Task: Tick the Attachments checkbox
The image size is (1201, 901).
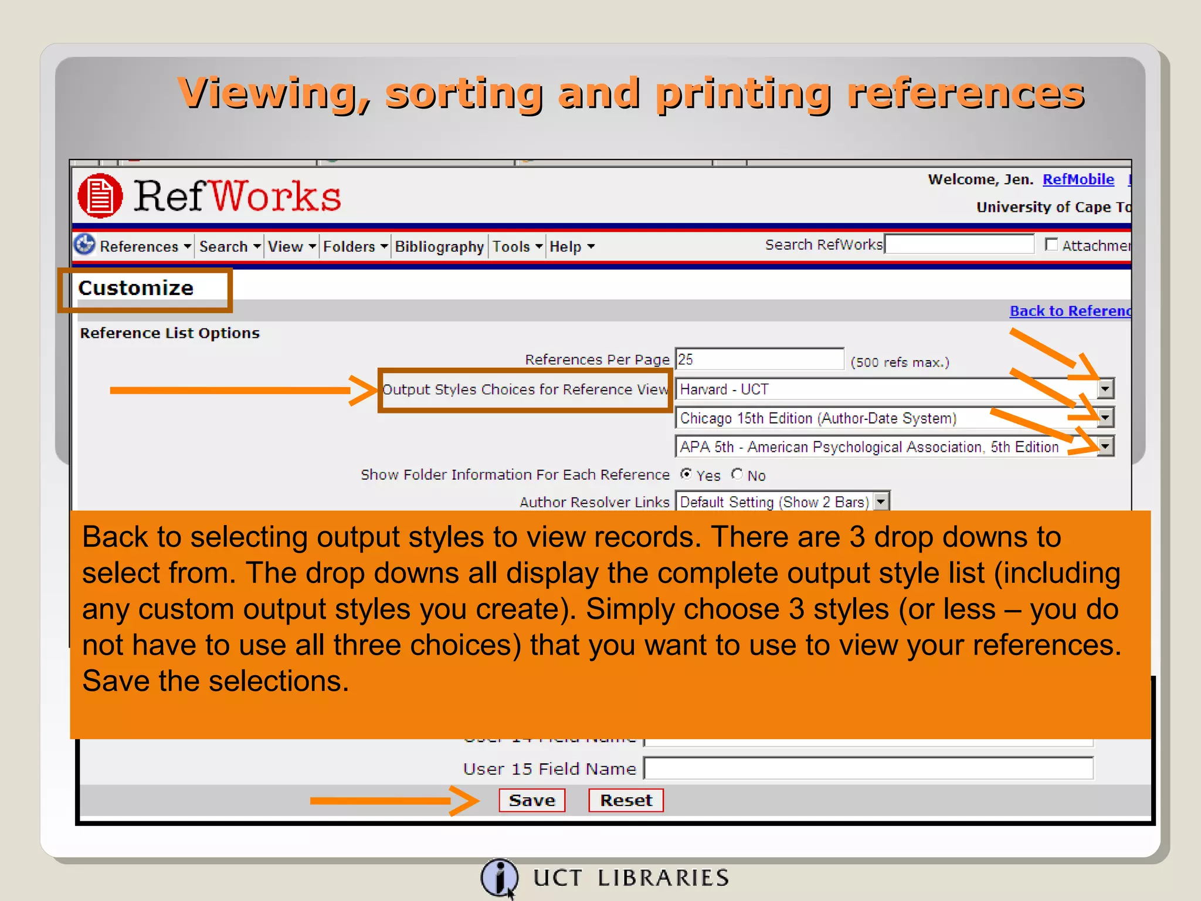Action: click(1051, 244)
